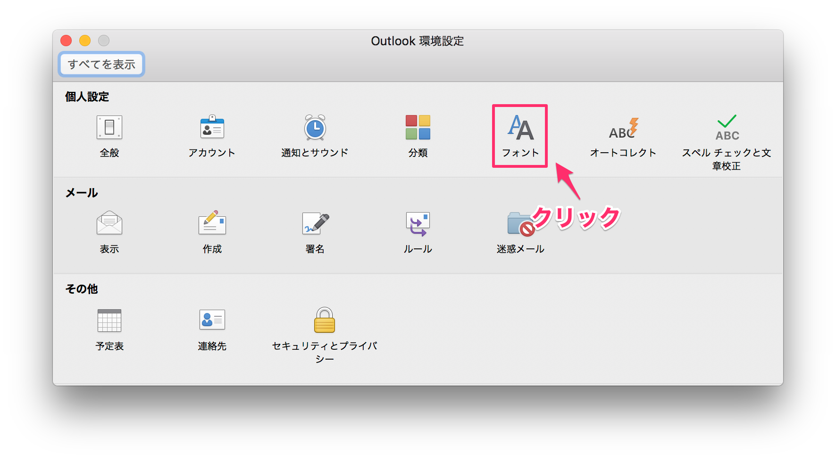Open the オートコレクト (AutoCorrect) icon
The image size is (836, 461).
pos(623,128)
